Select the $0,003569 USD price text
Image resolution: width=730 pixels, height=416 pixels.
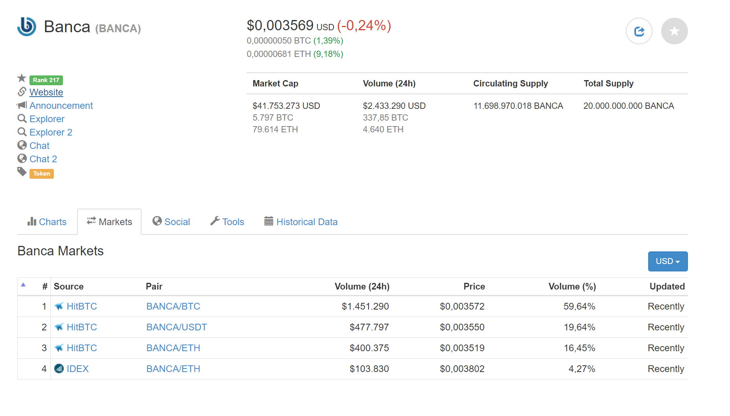[290, 26]
